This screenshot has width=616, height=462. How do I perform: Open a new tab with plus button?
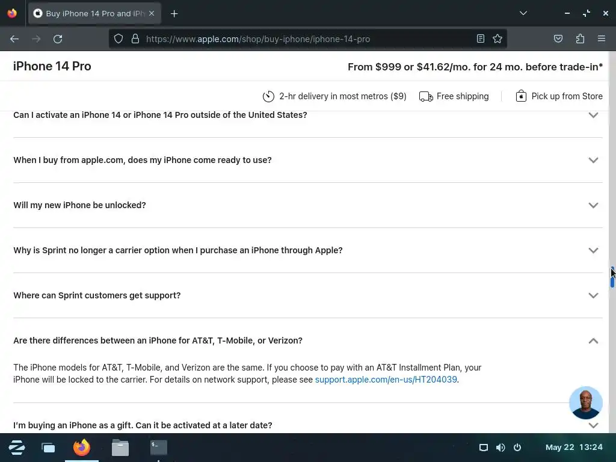click(x=174, y=14)
